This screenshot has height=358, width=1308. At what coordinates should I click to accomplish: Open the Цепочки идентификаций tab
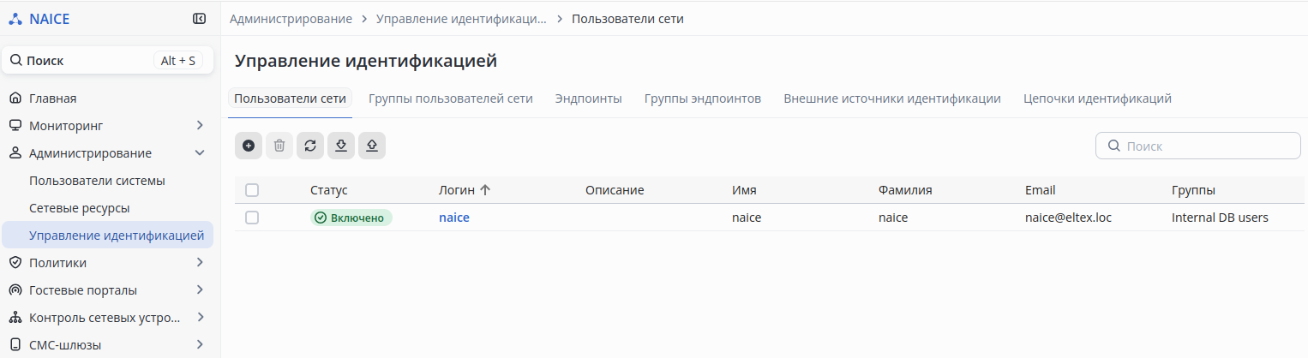coord(1097,98)
